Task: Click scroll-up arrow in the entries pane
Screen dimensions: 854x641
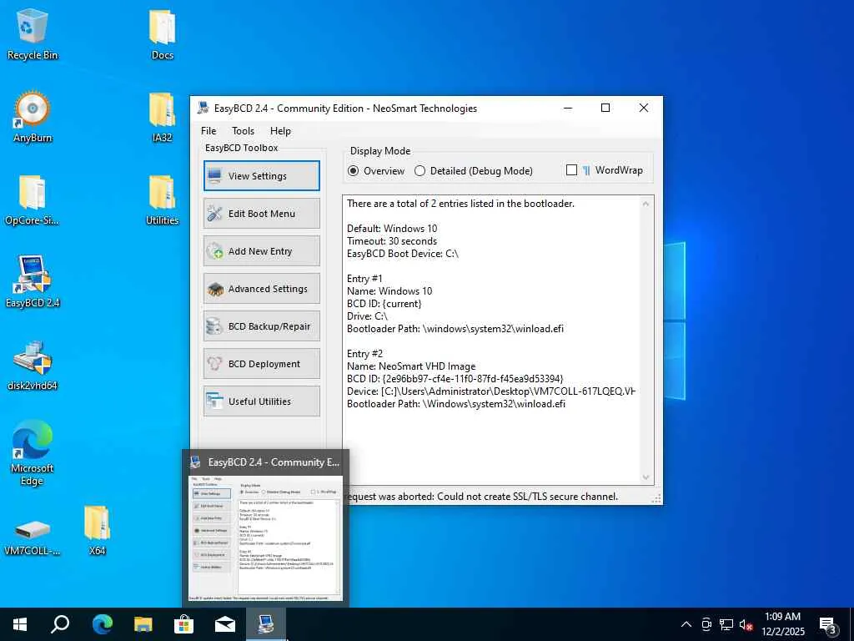Action: pos(646,204)
